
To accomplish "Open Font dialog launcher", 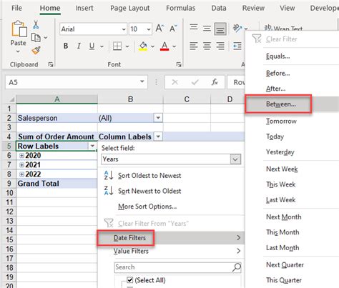I will (x=179, y=64).
